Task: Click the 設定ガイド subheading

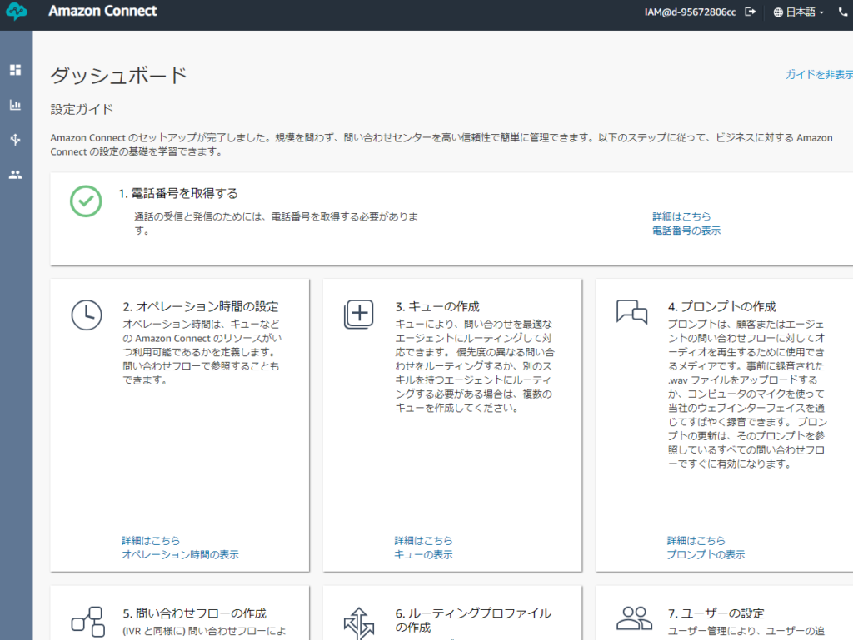Action: click(x=82, y=109)
